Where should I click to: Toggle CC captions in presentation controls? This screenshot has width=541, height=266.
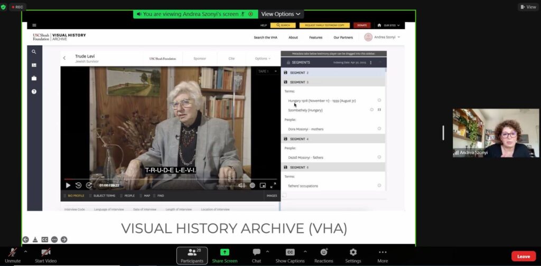tap(44, 240)
